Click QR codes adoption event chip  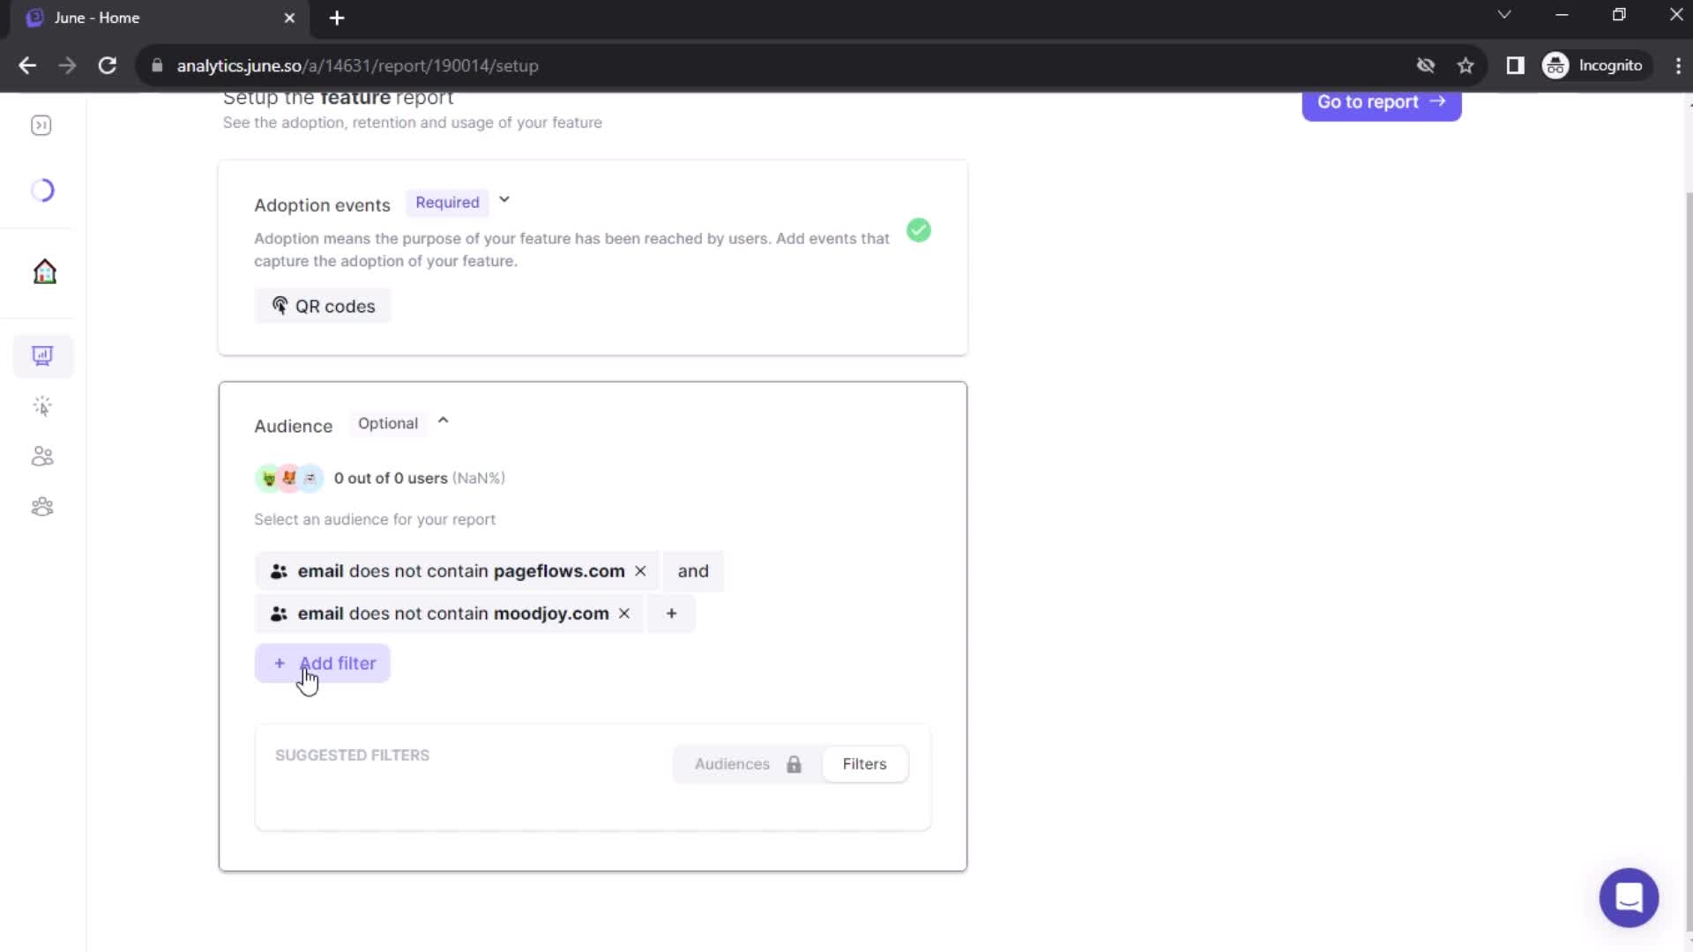(324, 306)
